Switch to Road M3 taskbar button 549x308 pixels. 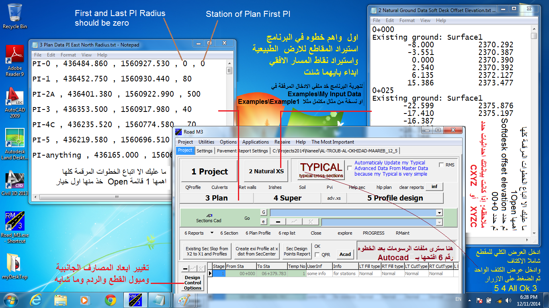coord(135,300)
